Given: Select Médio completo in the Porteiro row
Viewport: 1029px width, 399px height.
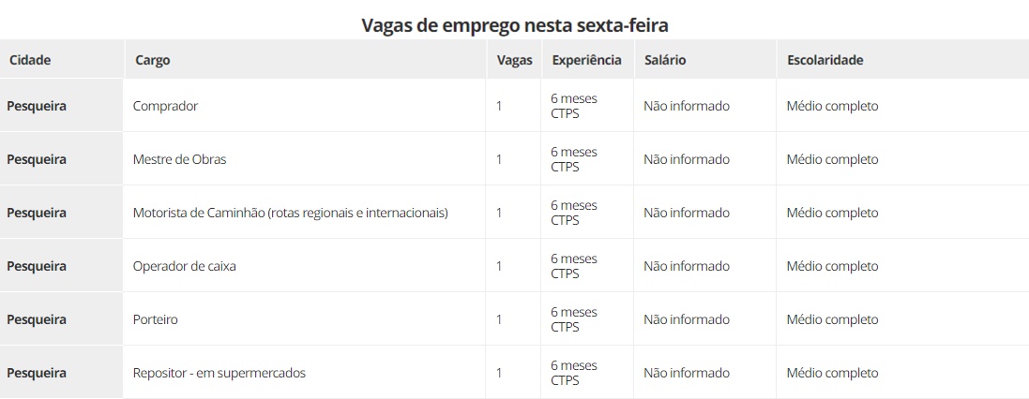Looking at the screenshot, I should pyautogui.click(x=832, y=319).
